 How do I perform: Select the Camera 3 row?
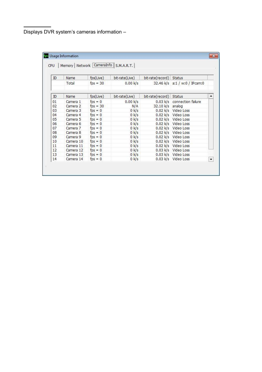tap(130, 110)
